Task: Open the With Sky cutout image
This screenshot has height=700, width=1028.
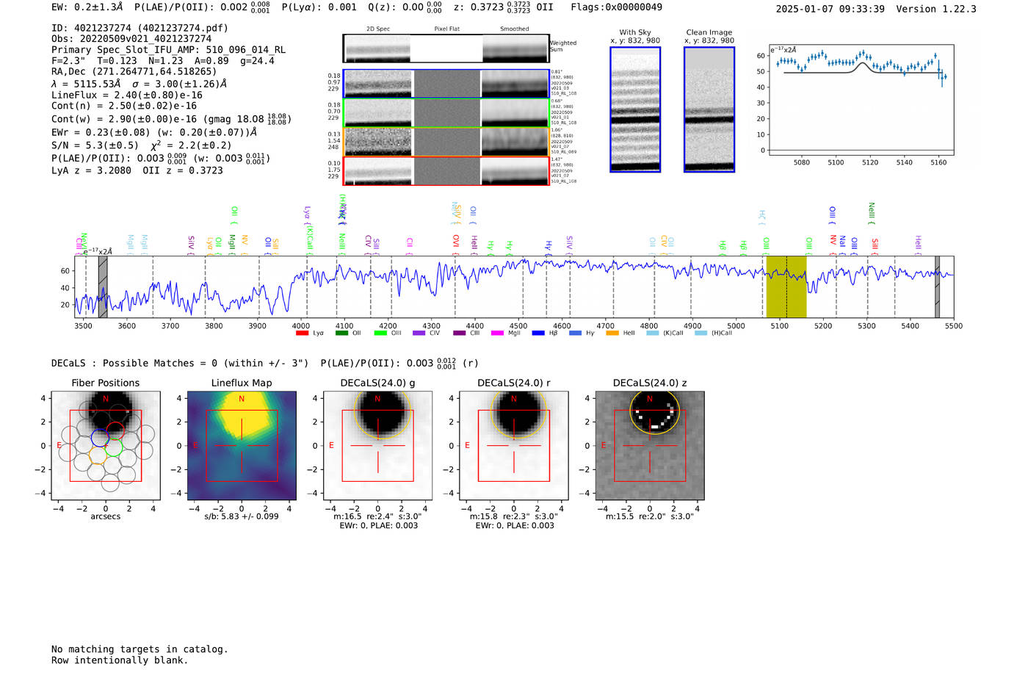Action: [x=635, y=109]
